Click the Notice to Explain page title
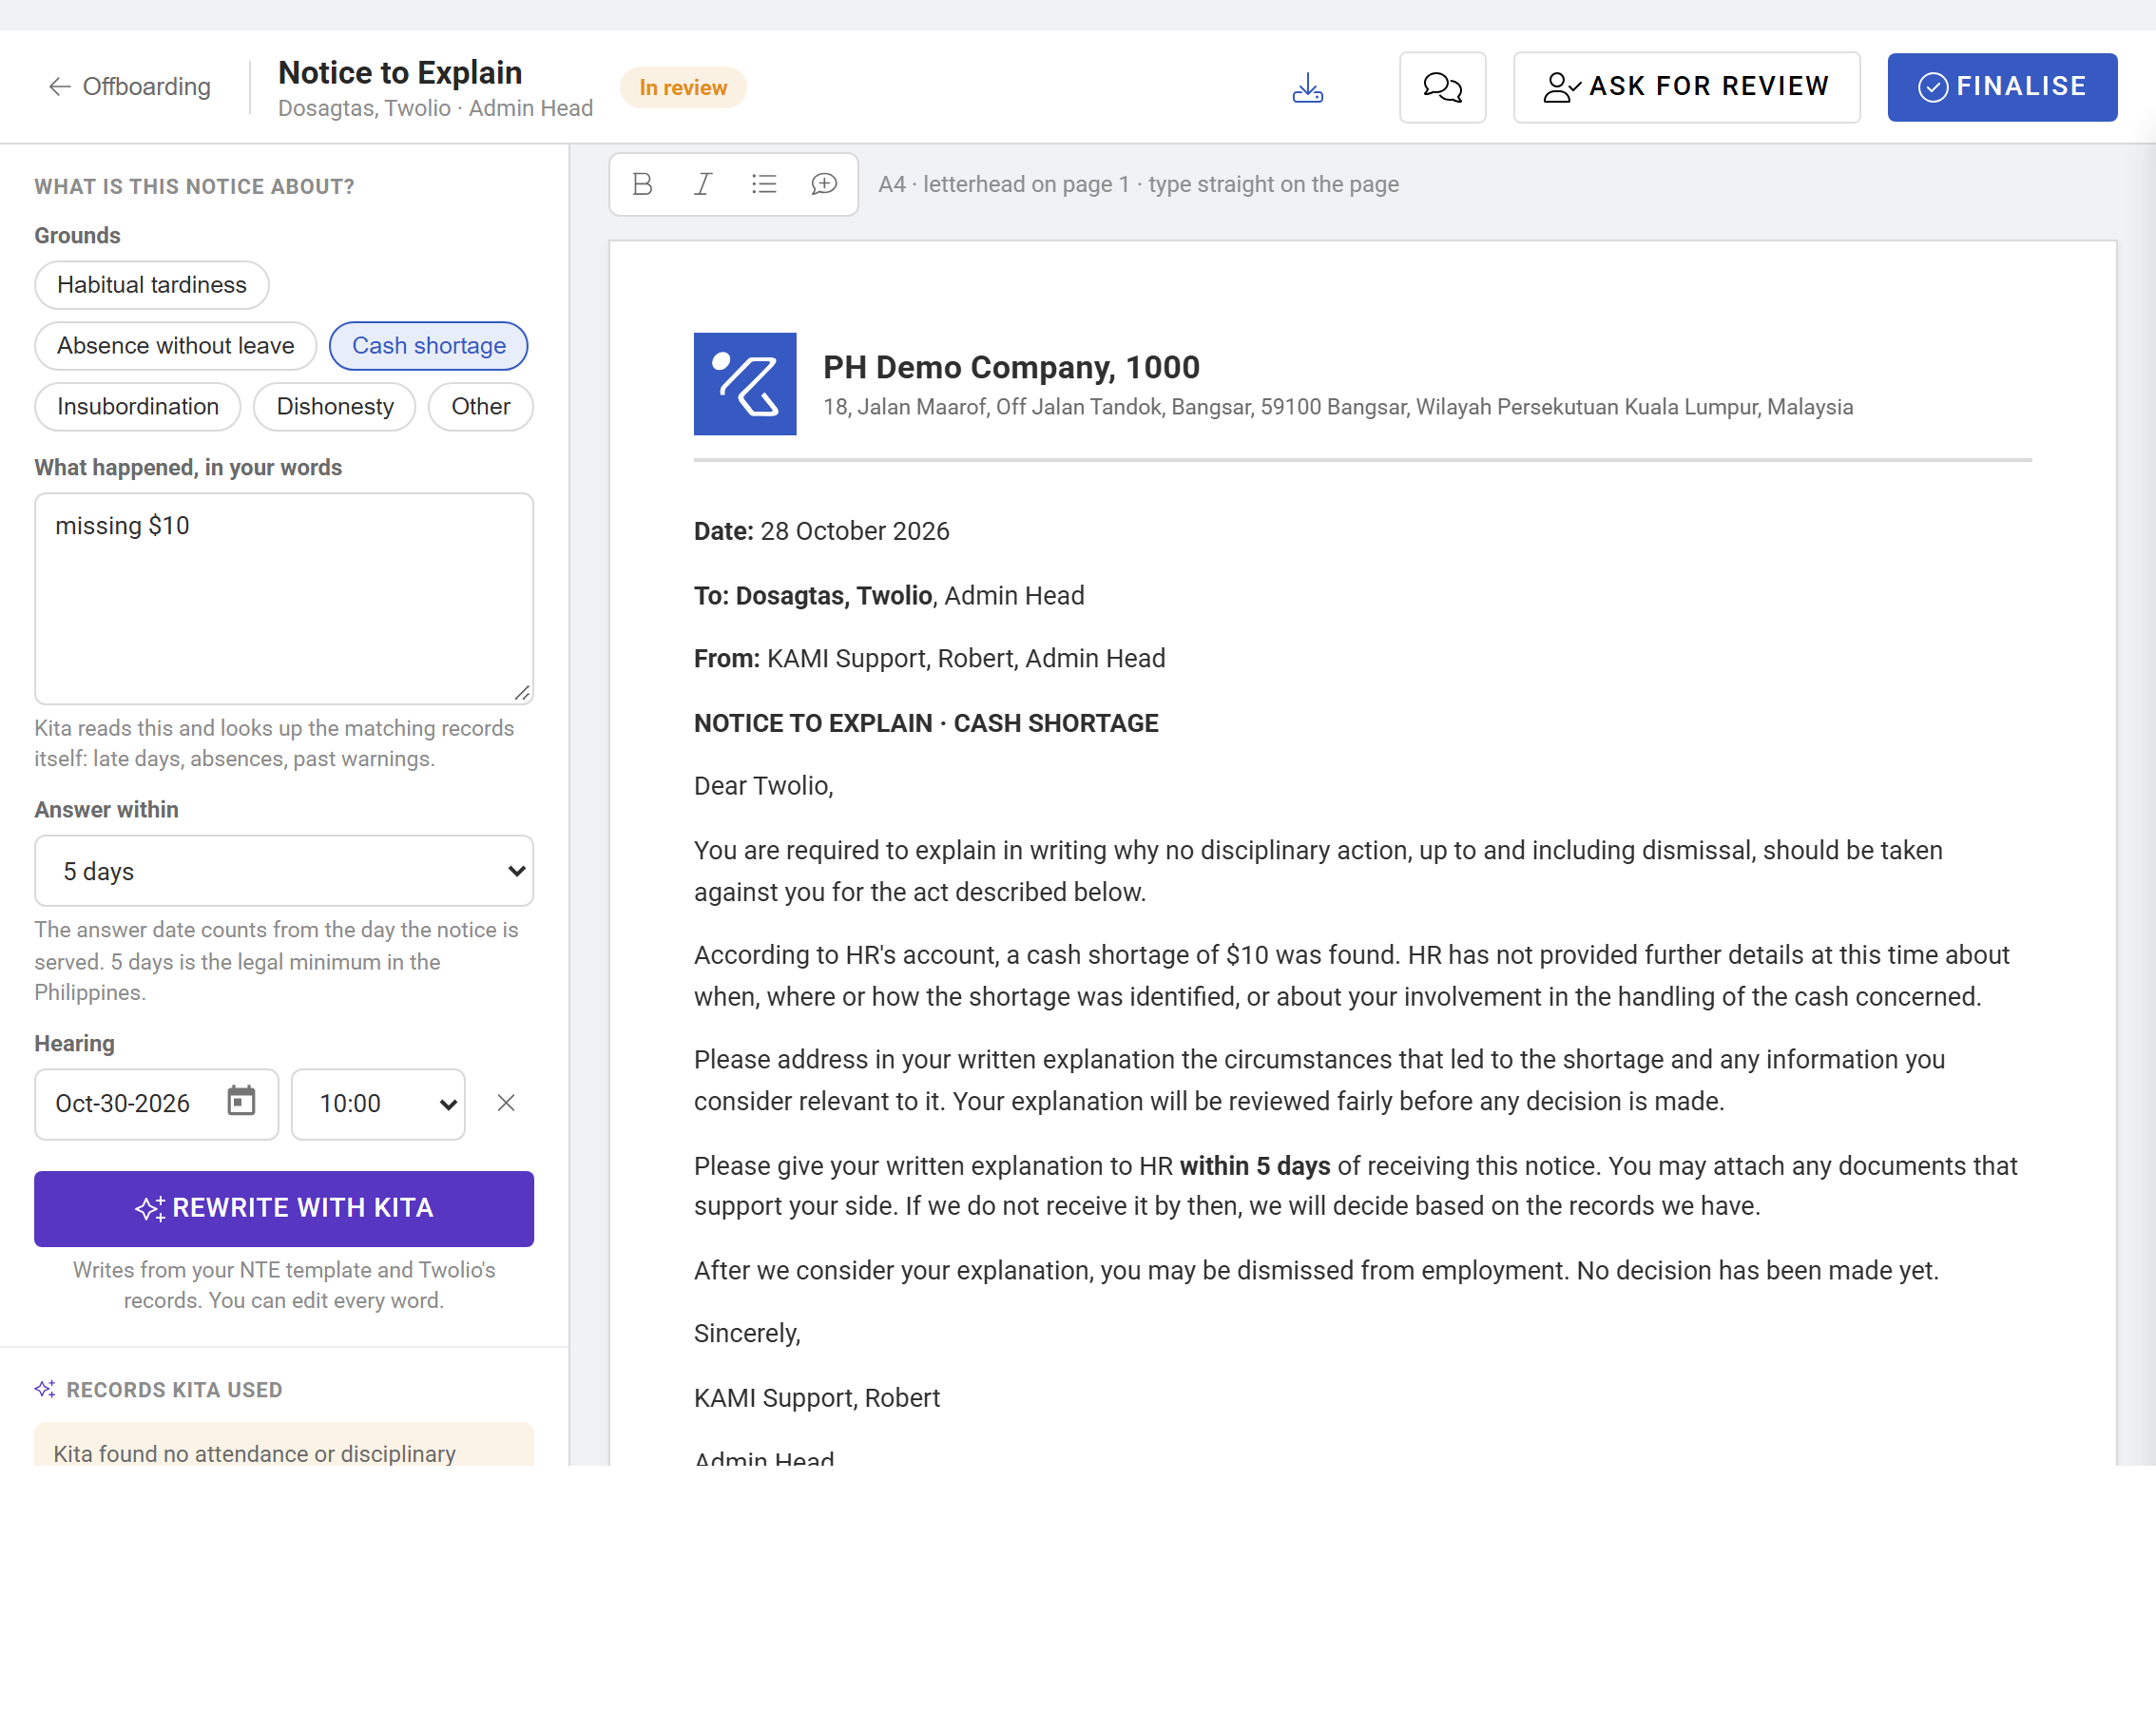The width and height of the screenshot is (2156, 1711). pyautogui.click(x=400, y=73)
